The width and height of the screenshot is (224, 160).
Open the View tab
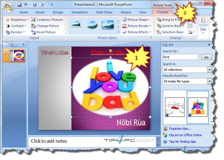(x=143, y=12)
